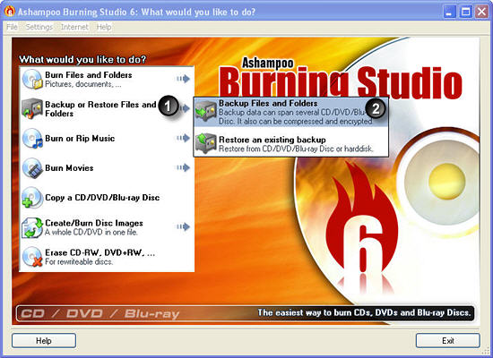Expand the Burn Files and Folders arrow
Viewport: 493px width, 358px height.
pos(183,79)
